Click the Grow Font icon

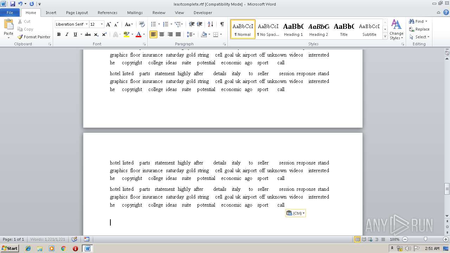(x=109, y=24)
